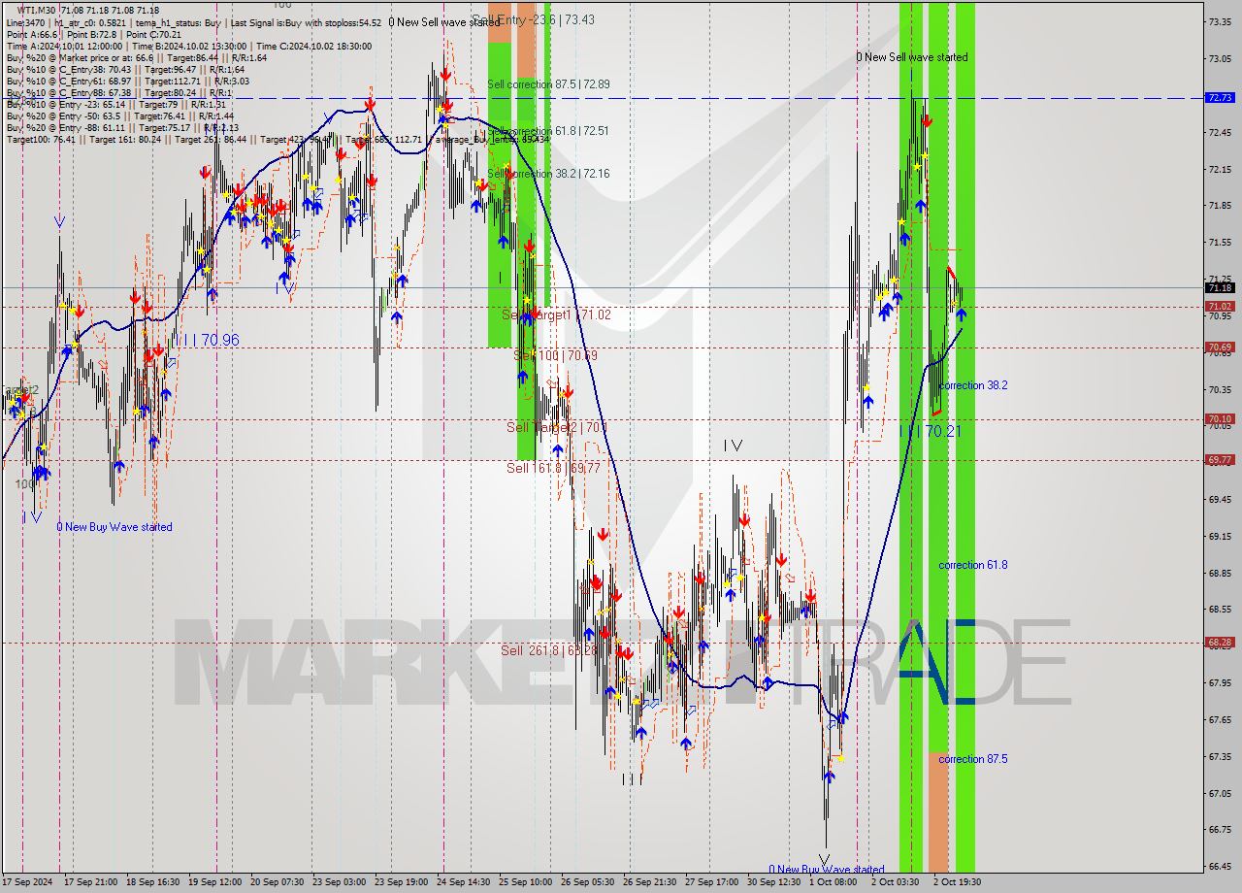Click the 73.35 price scale value
This screenshot has width=1242, height=893.
[x=1220, y=21]
